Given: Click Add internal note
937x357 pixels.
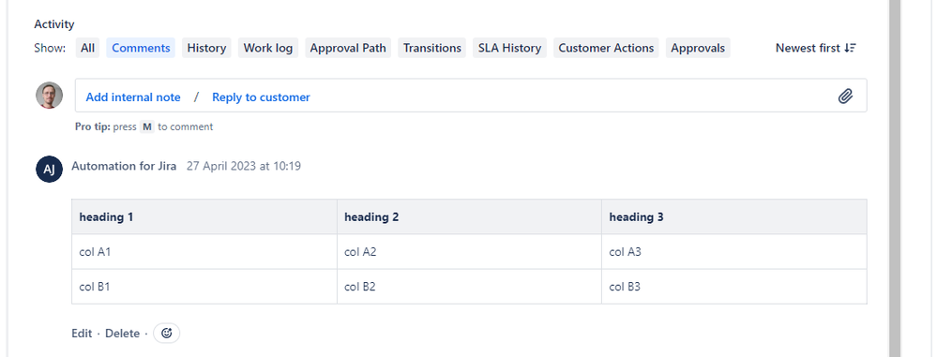Looking at the screenshot, I should 133,97.
